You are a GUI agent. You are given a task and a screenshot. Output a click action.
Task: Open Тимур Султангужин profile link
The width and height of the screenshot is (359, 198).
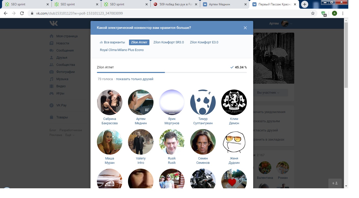click(203, 121)
